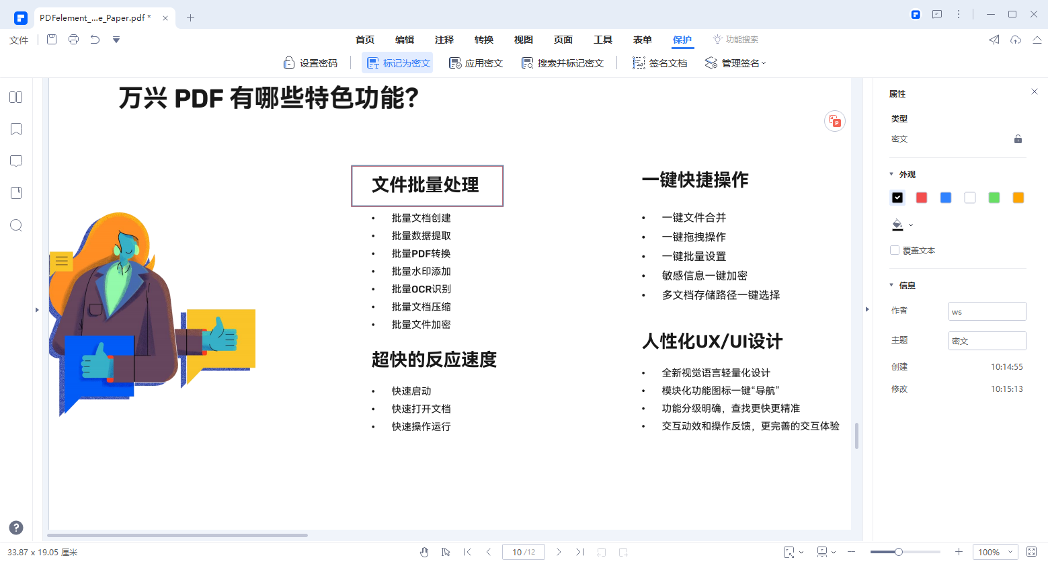Select the 搜索并标记密文 tool
The image size is (1048, 562).
coord(563,63)
